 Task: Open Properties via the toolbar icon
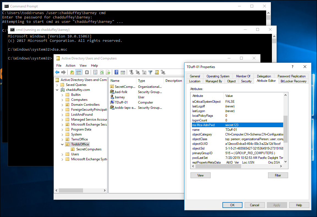click(x=95, y=72)
